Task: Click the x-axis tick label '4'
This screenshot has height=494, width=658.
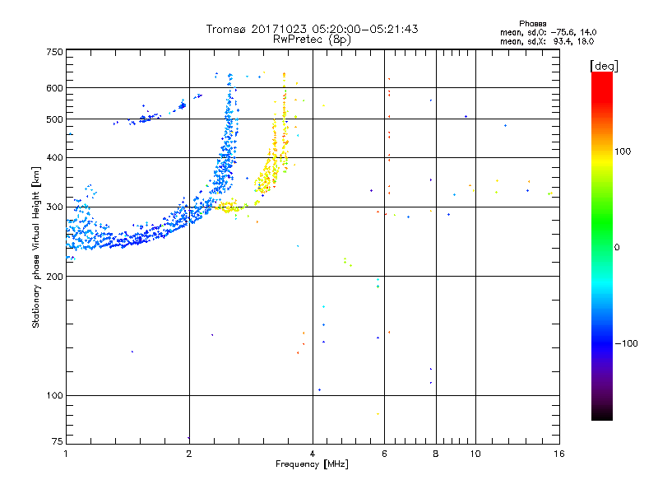Action: pyautogui.click(x=313, y=454)
